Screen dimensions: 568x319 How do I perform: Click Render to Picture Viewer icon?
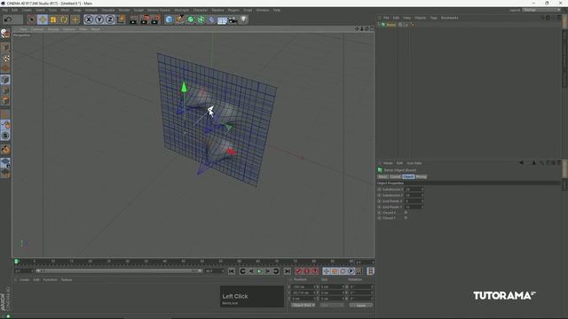pyautogui.click(x=145, y=19)
